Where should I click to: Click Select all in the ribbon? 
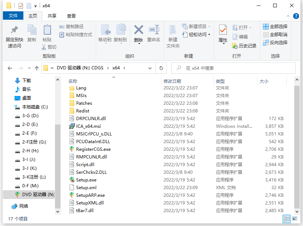click(x=275, y=27)
